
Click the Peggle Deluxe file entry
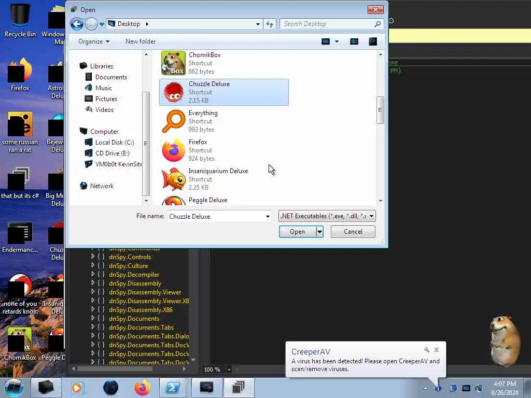(x=207, y=200)
